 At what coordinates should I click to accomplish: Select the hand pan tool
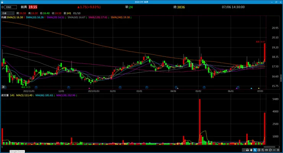(251, 150)
